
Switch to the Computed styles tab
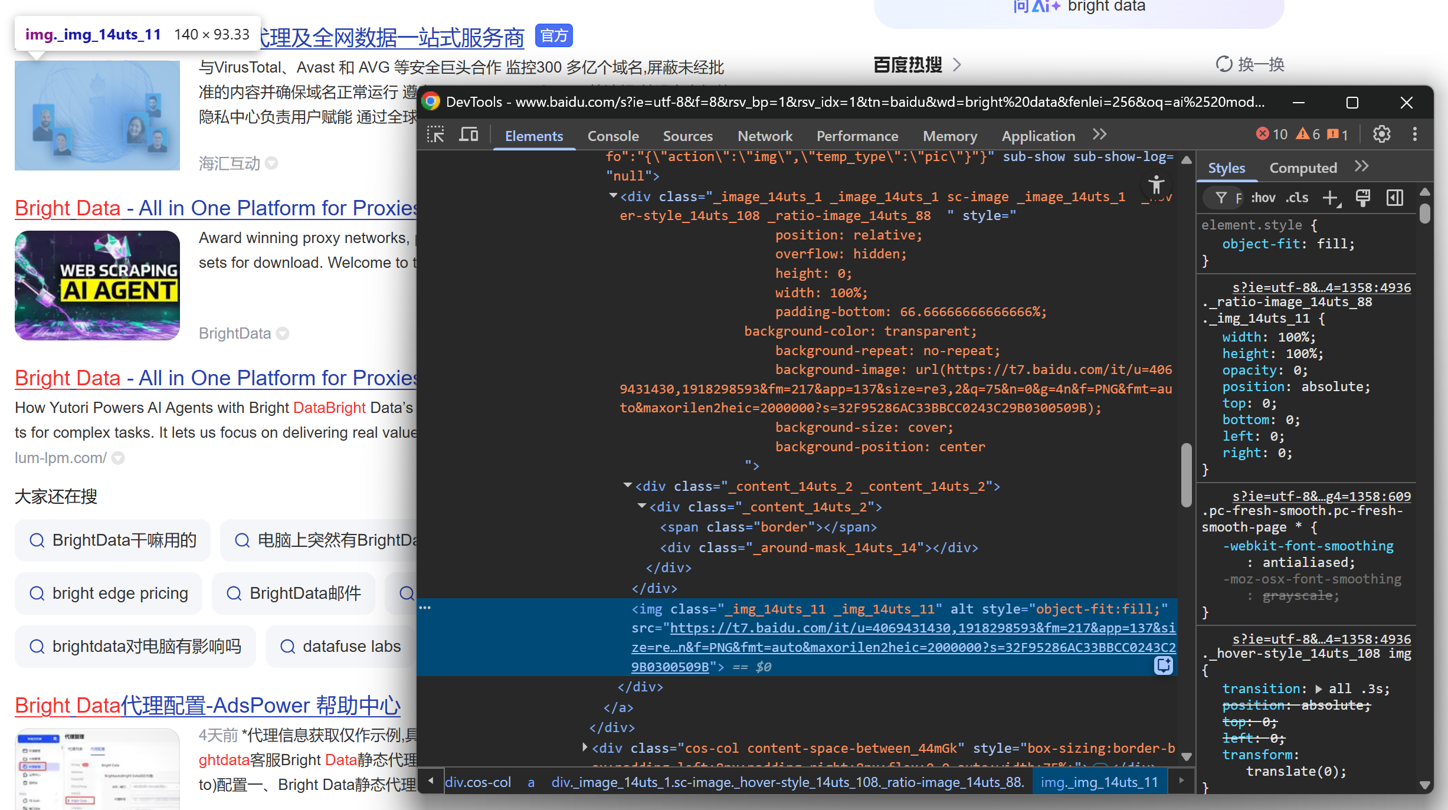(1303, 168)
